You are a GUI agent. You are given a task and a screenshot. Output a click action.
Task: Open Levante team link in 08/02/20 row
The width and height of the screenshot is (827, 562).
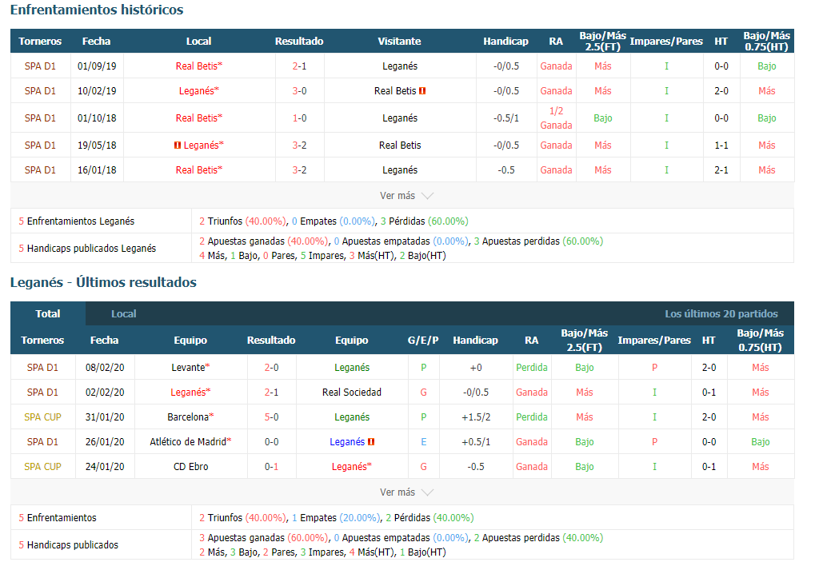coord(190,368)
